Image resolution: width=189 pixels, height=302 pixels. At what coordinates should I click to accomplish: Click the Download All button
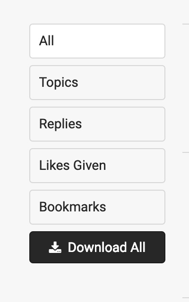pos(97,247)
